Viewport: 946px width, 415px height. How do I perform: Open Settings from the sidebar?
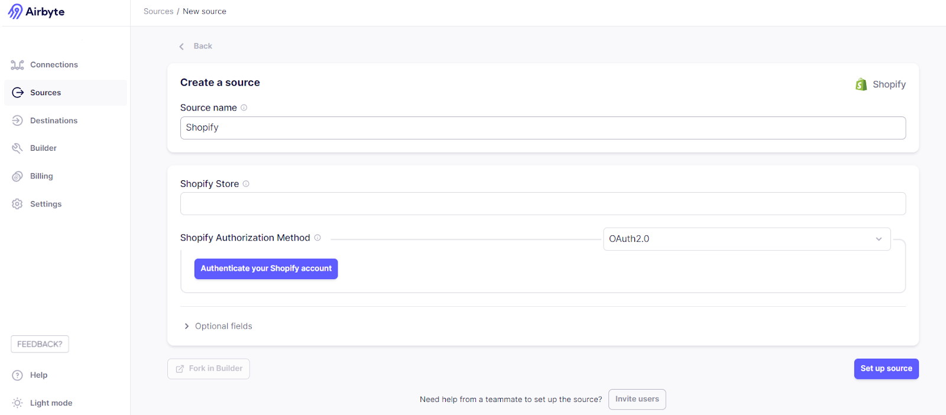click(46, 204)
